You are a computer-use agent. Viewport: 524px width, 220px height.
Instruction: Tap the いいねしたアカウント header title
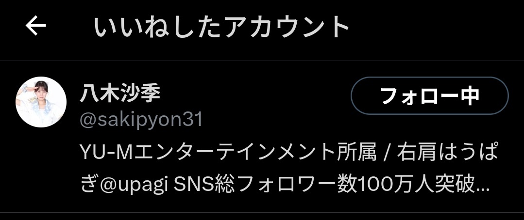pyautogui.click(x=221, y=27)
